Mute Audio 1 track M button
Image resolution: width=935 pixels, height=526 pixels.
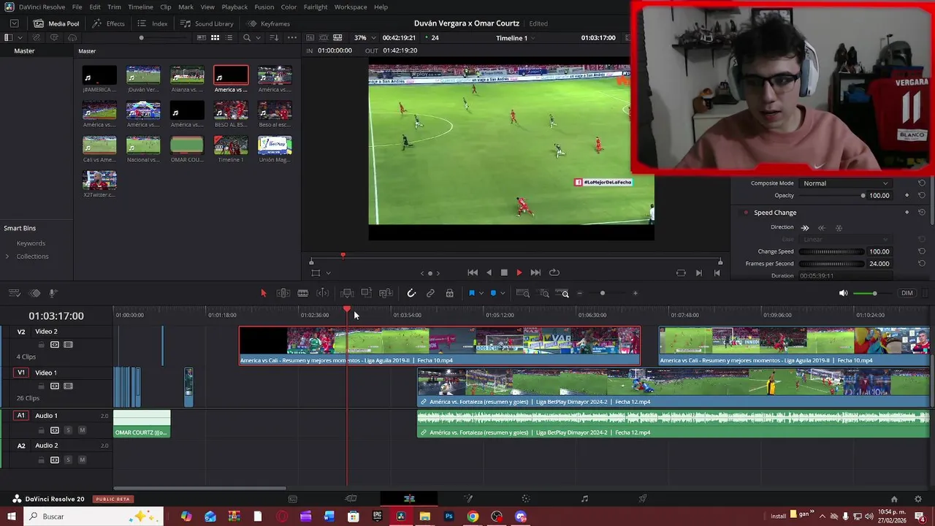point(82,430)
